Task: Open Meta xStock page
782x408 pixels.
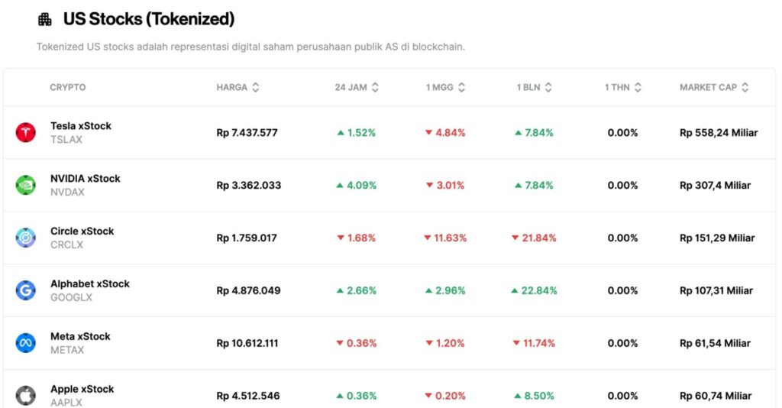Action: point(80,337)
